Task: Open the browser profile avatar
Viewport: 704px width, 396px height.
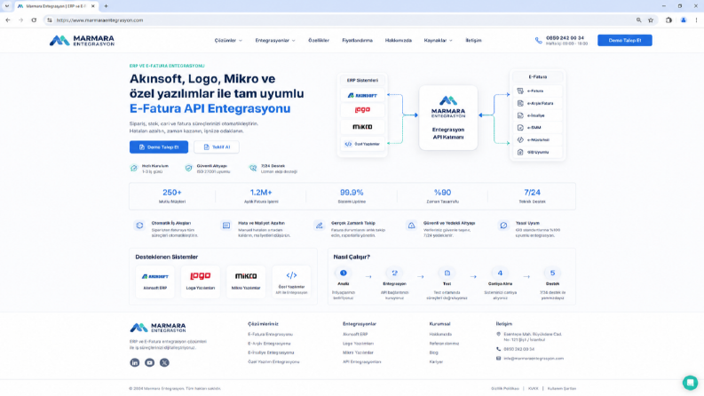Action: 684,20
